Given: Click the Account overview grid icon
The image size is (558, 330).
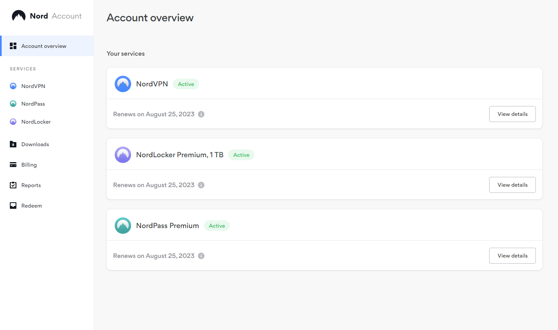Looking at the screenshot, I should tap(13, 46).
